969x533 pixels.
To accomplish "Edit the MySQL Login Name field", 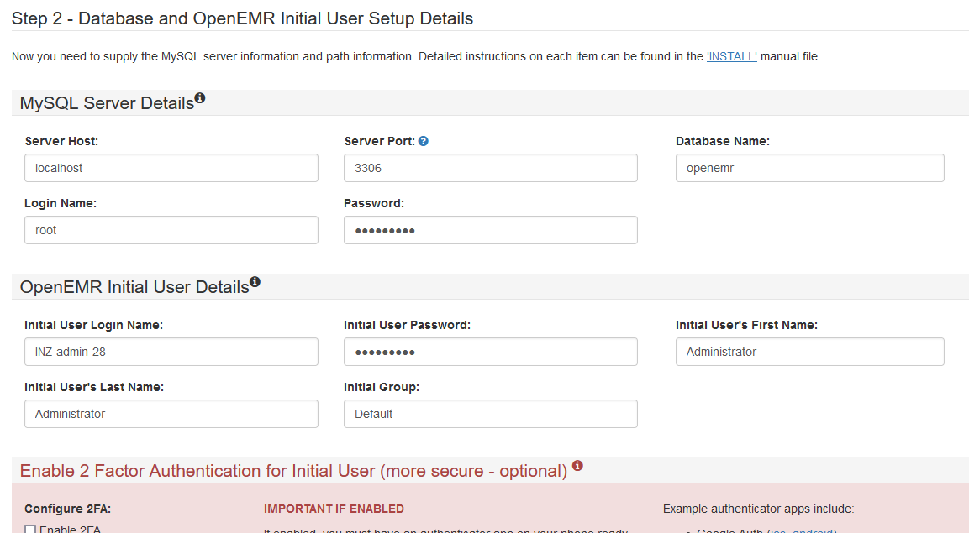I will [x=171, y=230].
